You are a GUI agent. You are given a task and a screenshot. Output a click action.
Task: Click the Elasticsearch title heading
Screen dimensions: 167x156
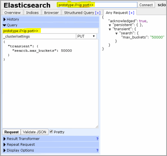27,5
